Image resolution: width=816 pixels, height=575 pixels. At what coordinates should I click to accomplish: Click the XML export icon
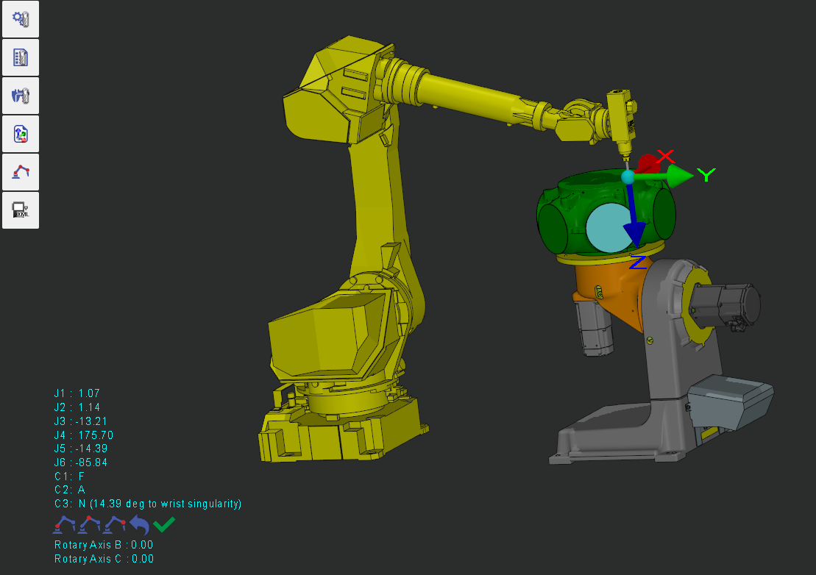[x=21, y=210]
